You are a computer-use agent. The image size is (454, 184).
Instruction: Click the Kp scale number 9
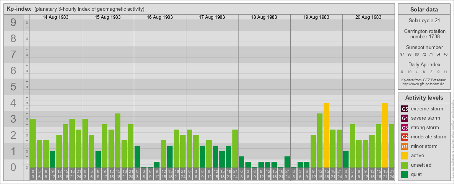click(x=13, y=23)
